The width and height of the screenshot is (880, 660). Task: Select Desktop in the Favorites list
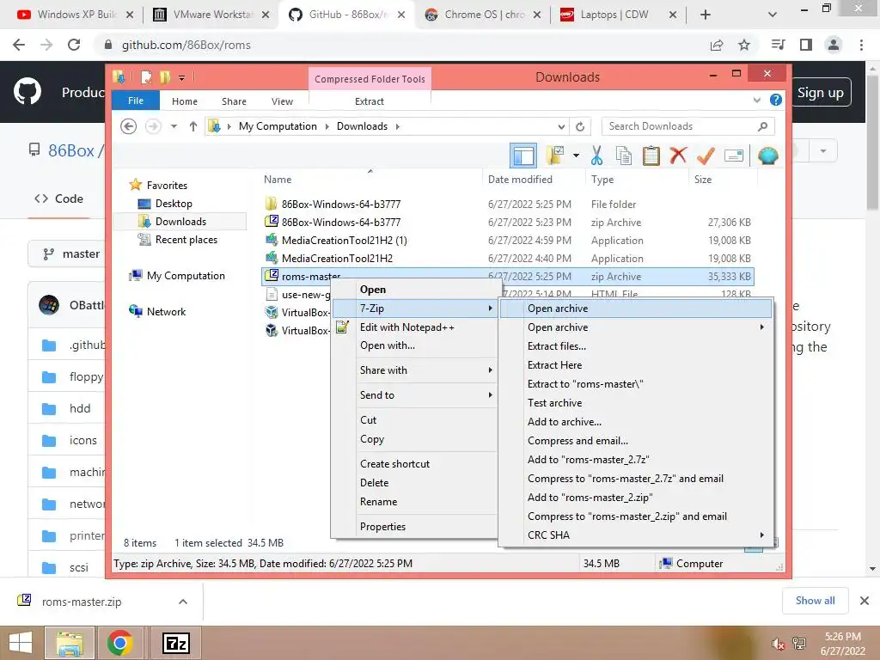click(174, 203)
